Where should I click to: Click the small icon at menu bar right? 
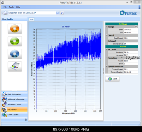(x=140, y=7)
